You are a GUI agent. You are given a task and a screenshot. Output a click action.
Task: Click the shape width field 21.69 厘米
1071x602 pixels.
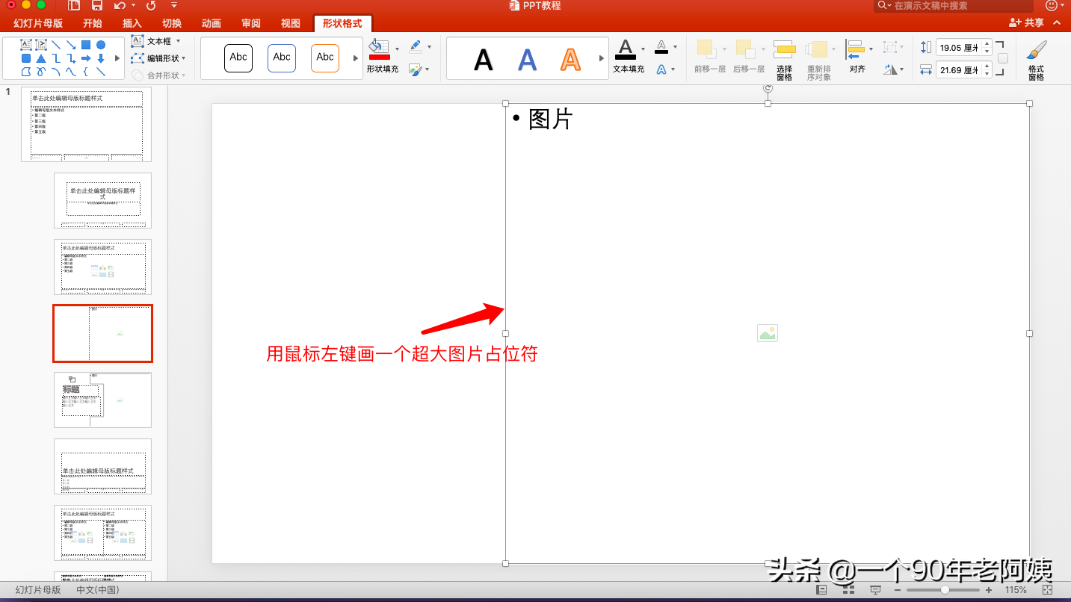point(959,69)
